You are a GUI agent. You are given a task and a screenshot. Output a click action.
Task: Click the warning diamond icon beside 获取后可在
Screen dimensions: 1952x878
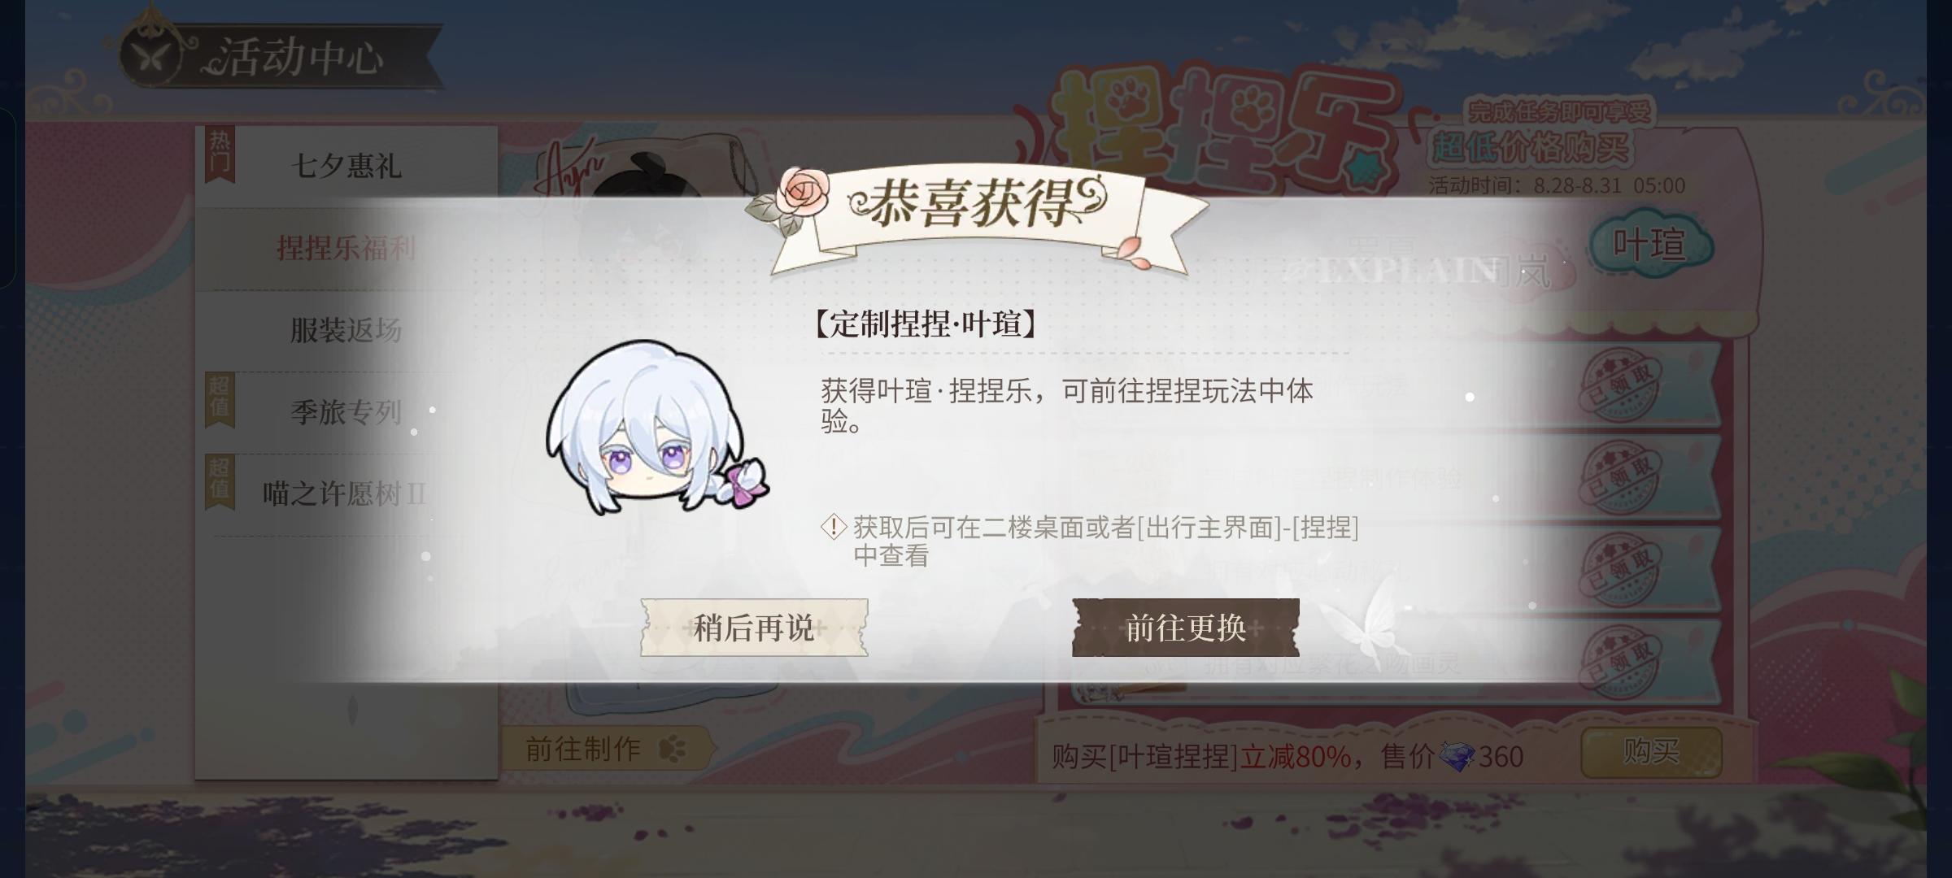(x=834, y=527)
